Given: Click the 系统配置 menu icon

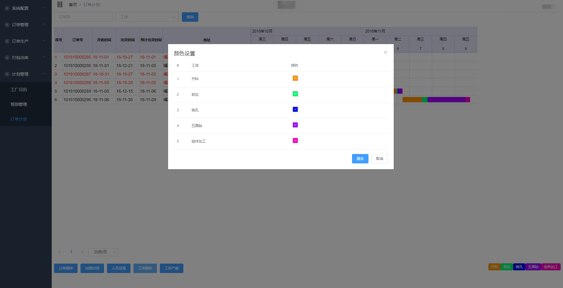Looking at the screenshot, I should [7, 8].
